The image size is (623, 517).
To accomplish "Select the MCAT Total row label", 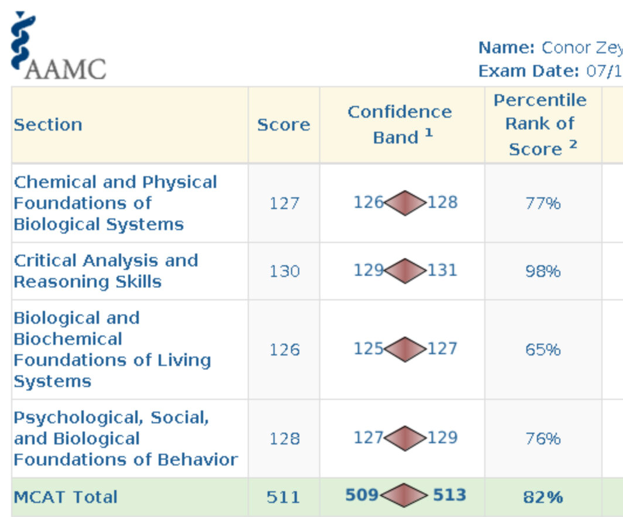I will click(x=66, y=497).
